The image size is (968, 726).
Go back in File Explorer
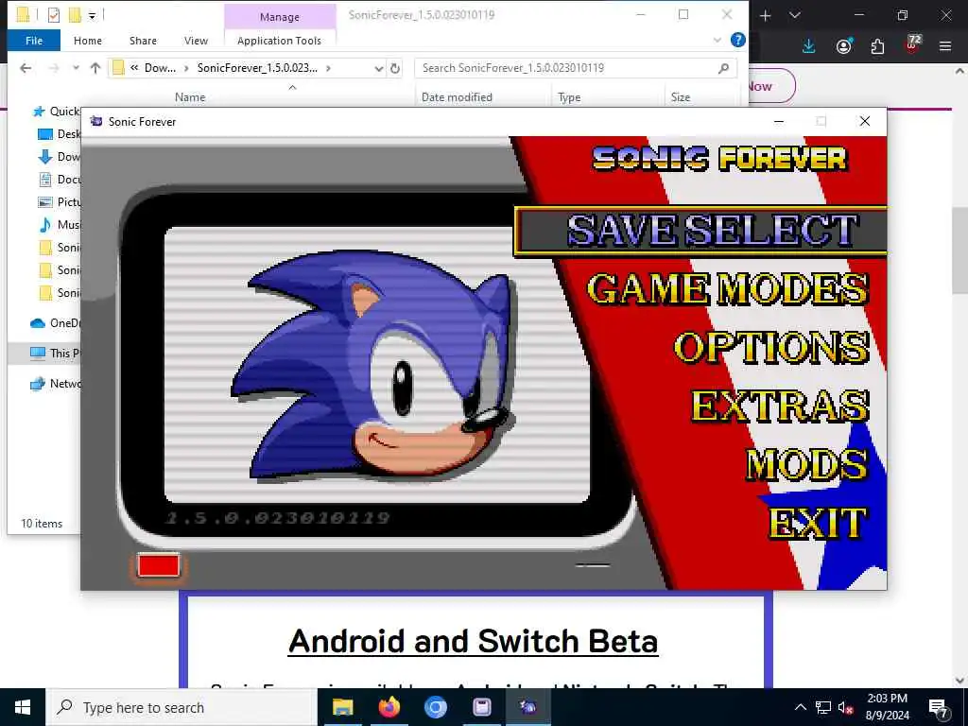(x=26, y=68)
